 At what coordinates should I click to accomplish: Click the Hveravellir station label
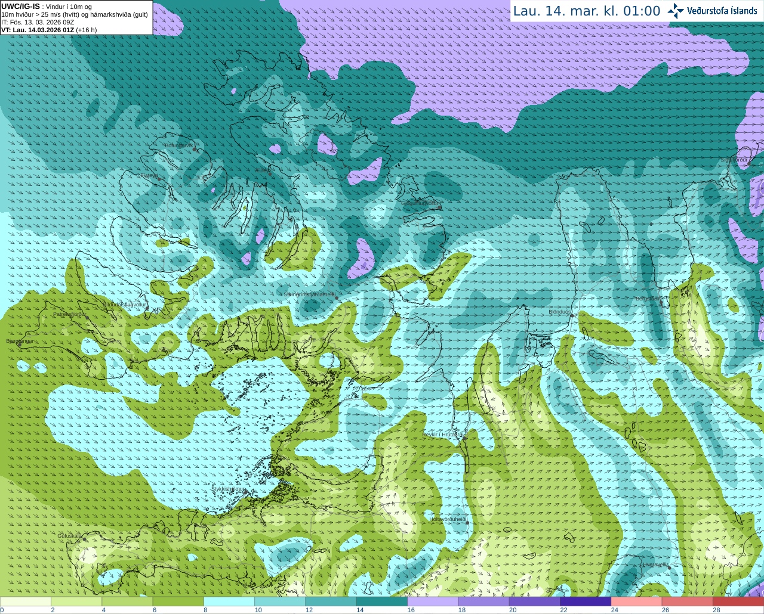[655, 565]
